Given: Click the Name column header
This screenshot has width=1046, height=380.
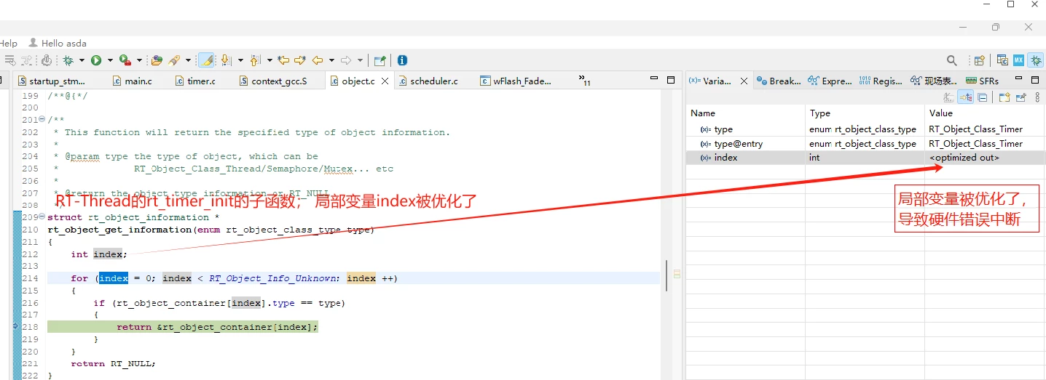Looking at the screenshot, I should coord(745,113).
